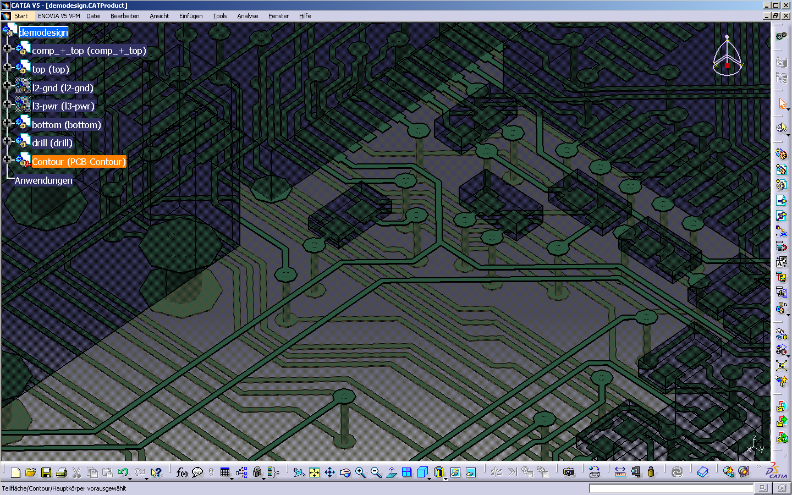Open the Datei menu

point(94,16)
